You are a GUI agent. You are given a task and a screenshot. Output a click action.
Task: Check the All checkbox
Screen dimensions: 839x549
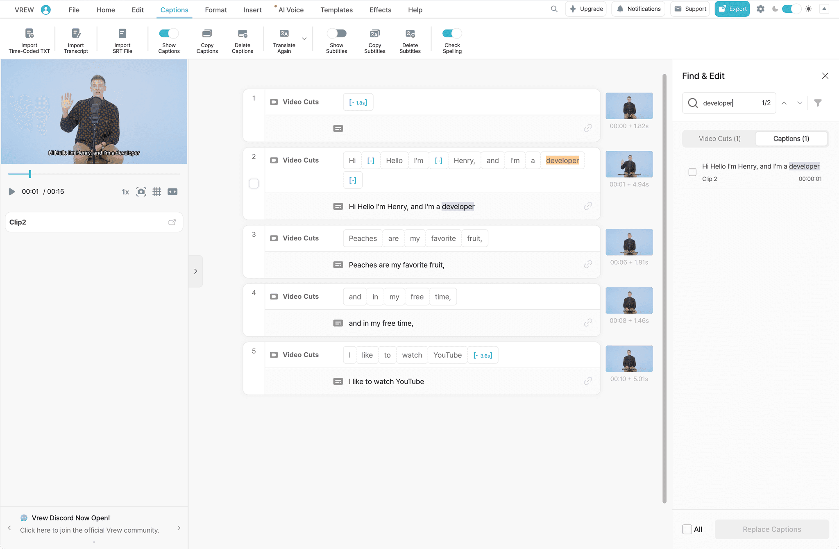coord(687,529)
